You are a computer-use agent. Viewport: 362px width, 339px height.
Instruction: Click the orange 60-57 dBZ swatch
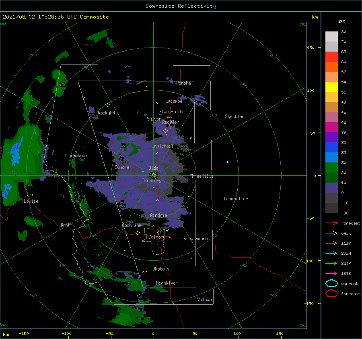pos(331,67)
